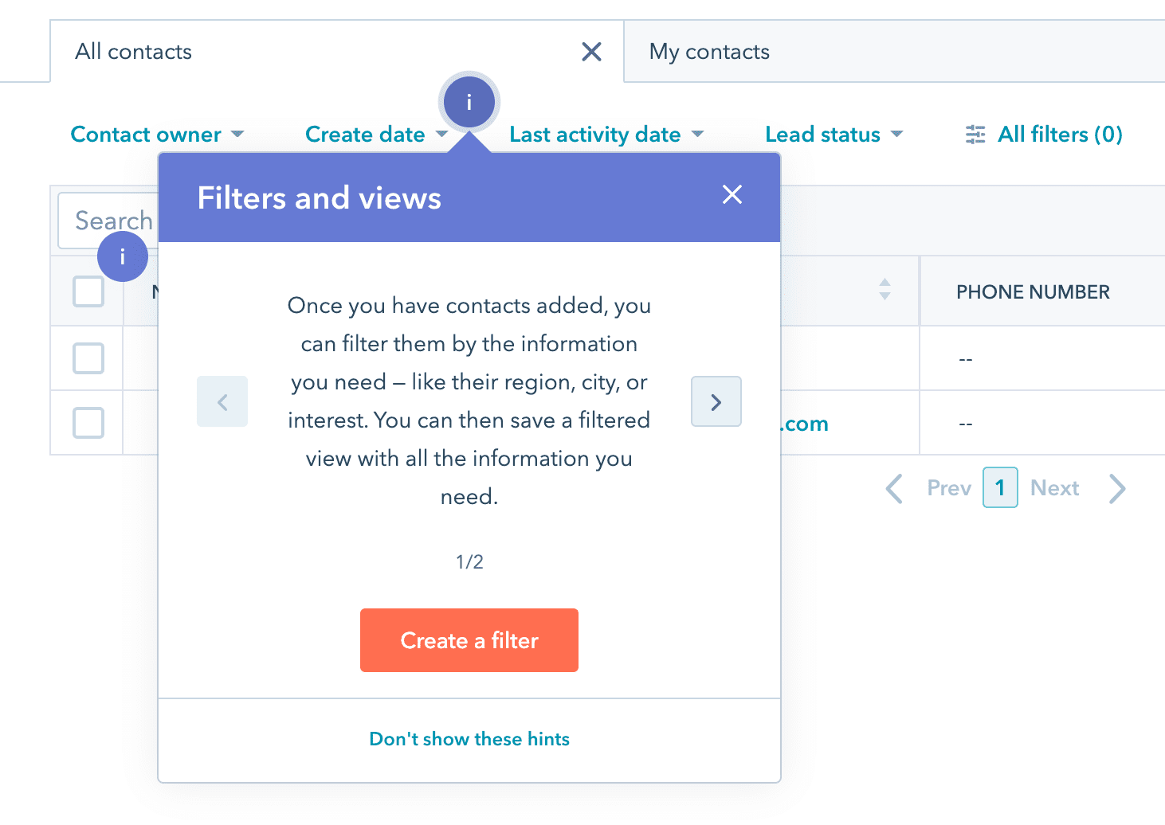Click Don't show these hints
Image resolution: width=1165 pixels, height=825 pixels.
pos(469,739)
